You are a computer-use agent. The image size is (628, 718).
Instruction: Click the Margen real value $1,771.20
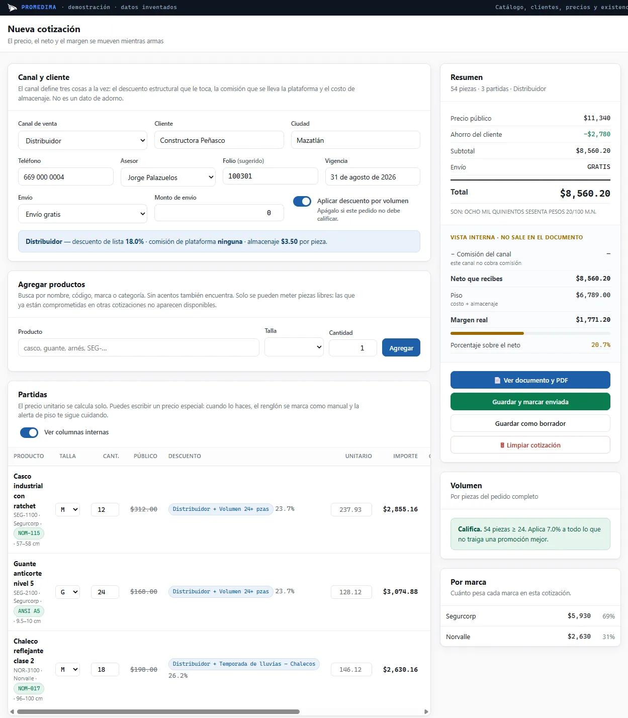593,320
